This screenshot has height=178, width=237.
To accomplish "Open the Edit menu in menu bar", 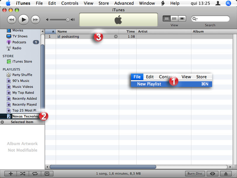I will 52,3.
